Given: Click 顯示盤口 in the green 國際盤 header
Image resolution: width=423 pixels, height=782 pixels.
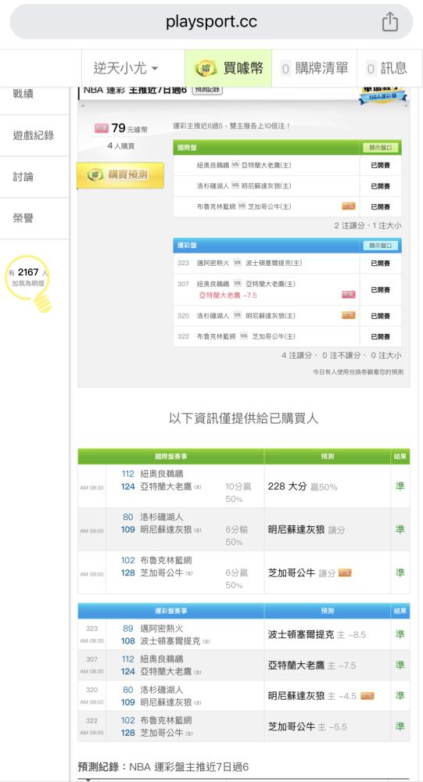Looking at the screenshot, I should (x=382, y=148).
